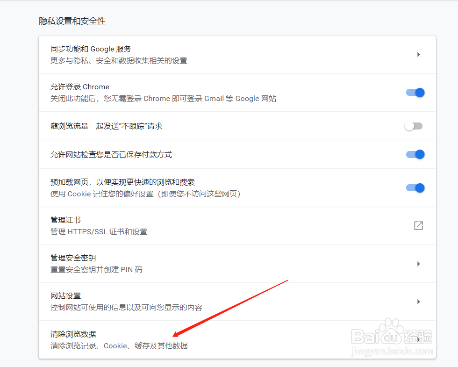Click 允许登录 Chrome label text
This screenshot has width=458, height=367.
[80, 87]
